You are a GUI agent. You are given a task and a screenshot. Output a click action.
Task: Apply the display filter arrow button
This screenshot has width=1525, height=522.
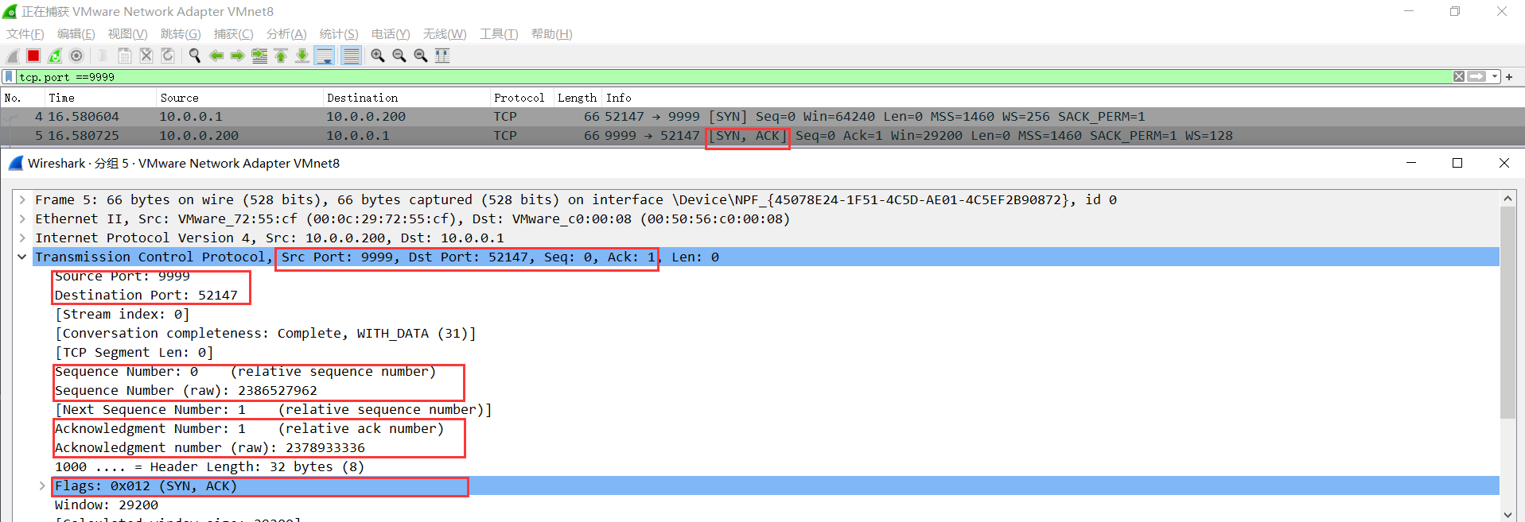tap(1476, 77)
